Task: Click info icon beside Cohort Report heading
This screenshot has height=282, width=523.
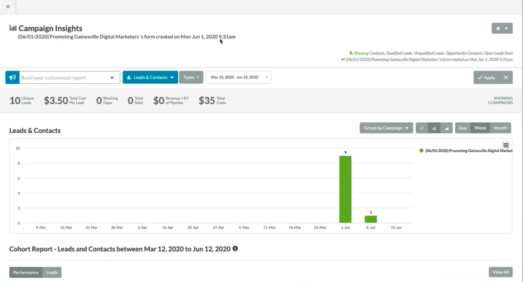Action: 235,248
